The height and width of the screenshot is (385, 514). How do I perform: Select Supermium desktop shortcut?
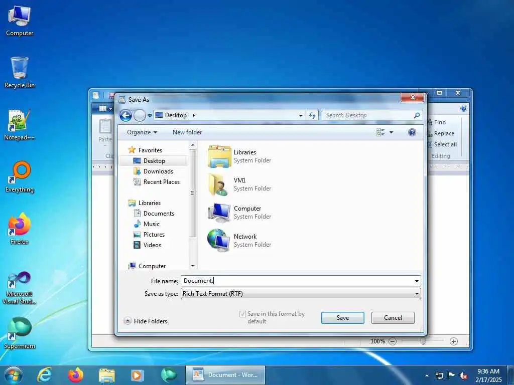[x=20, y=333]
